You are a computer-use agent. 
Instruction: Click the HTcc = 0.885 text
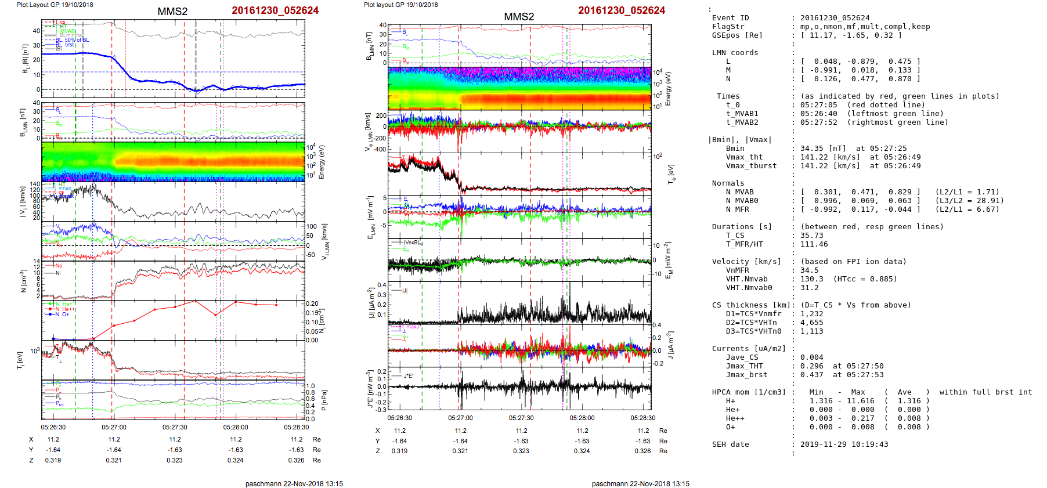tap(865, 279)
